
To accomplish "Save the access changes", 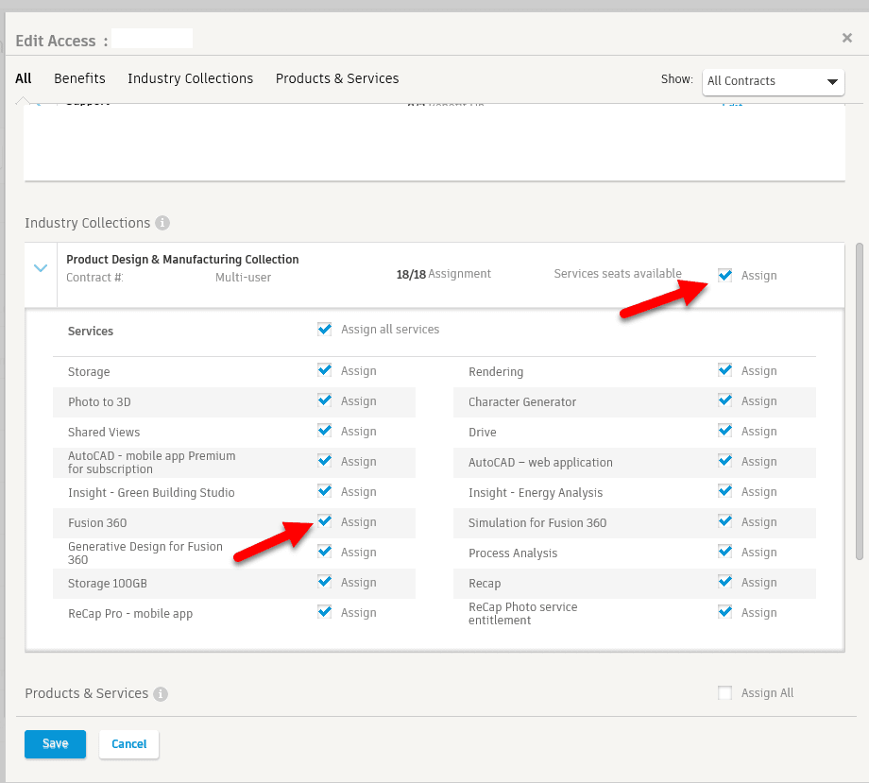I will pyautogui.click(x=56, y=743).
